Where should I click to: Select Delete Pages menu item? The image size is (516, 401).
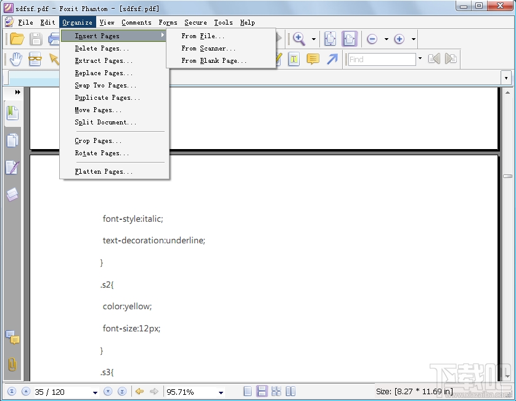click(x=114, y=48)
